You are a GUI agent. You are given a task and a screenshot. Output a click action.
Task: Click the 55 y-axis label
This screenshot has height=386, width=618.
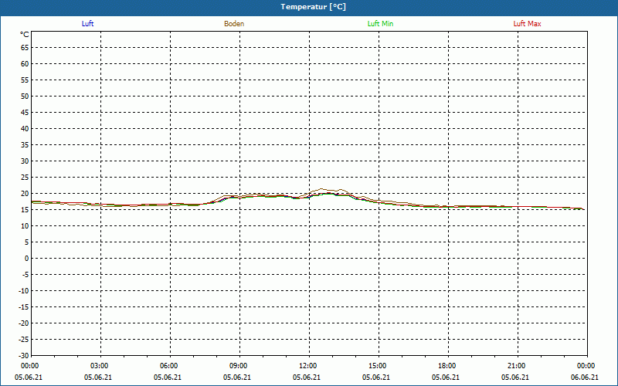coord(25,80)
